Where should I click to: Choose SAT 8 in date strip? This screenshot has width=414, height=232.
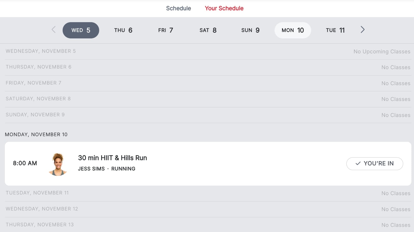click(x=208, y=30)
